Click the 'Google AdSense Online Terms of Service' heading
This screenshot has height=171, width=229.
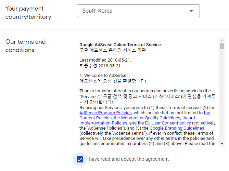tap(120, 45)
